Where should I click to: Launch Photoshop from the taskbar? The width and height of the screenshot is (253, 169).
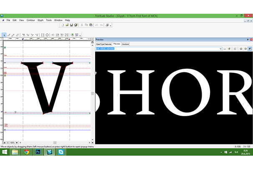[x=38, y=153]
